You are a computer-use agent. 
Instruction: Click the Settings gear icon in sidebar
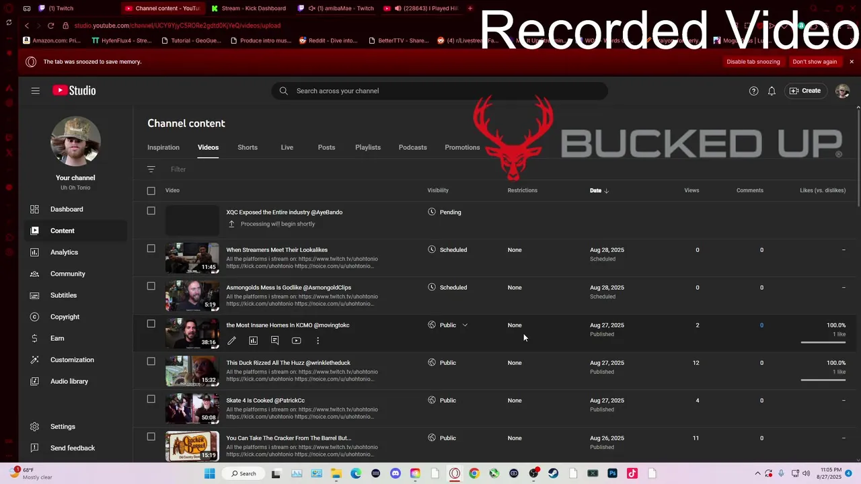click(35, 426)
